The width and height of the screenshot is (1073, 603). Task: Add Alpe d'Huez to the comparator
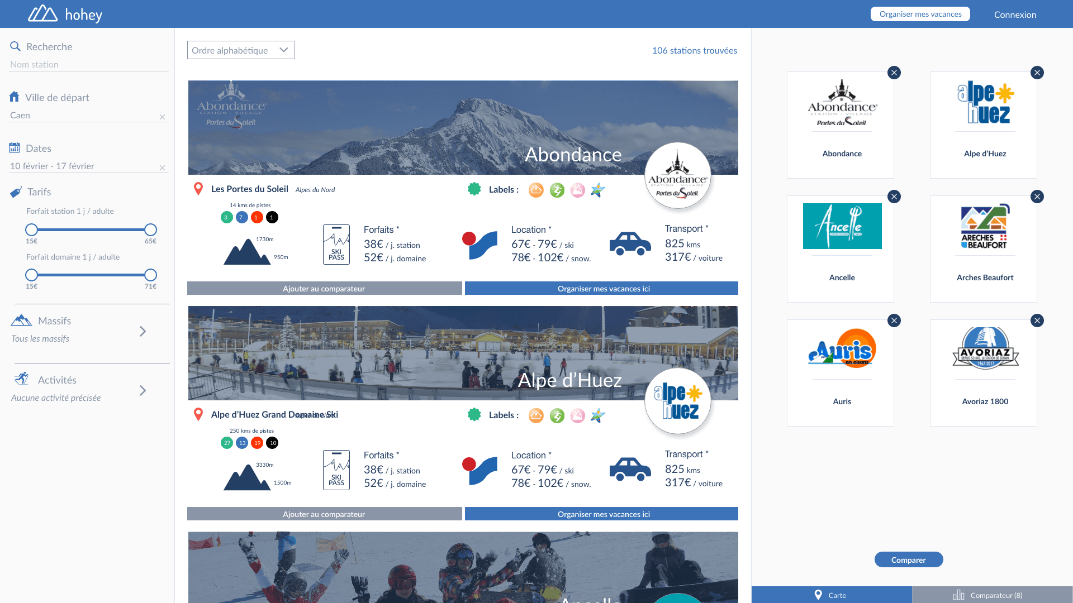[x=324, y=514]
